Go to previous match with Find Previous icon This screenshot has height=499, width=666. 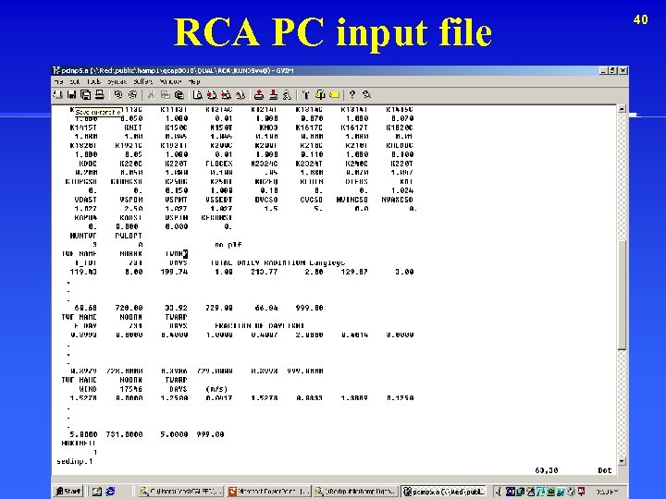226,95
